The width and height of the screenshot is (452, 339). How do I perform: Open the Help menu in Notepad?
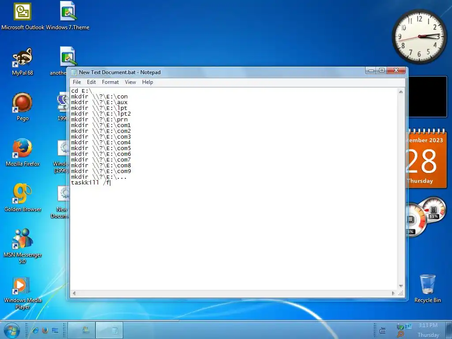147,82
